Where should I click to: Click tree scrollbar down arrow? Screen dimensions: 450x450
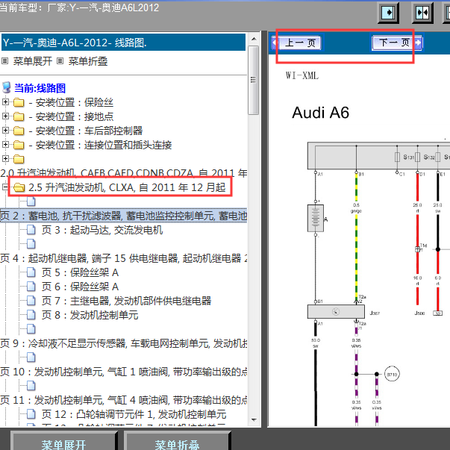coord(254,420)
